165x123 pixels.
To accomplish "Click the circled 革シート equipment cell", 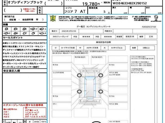I will [43, 29].
